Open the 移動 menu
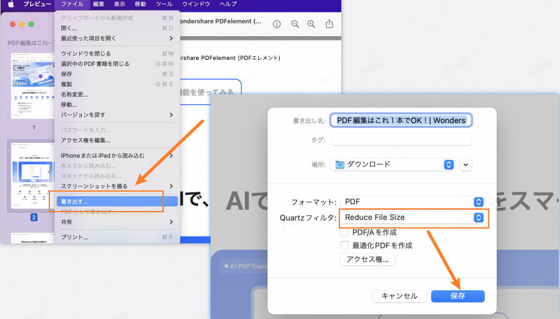Screen dimensions: 560x319 (x=140, y=4)
